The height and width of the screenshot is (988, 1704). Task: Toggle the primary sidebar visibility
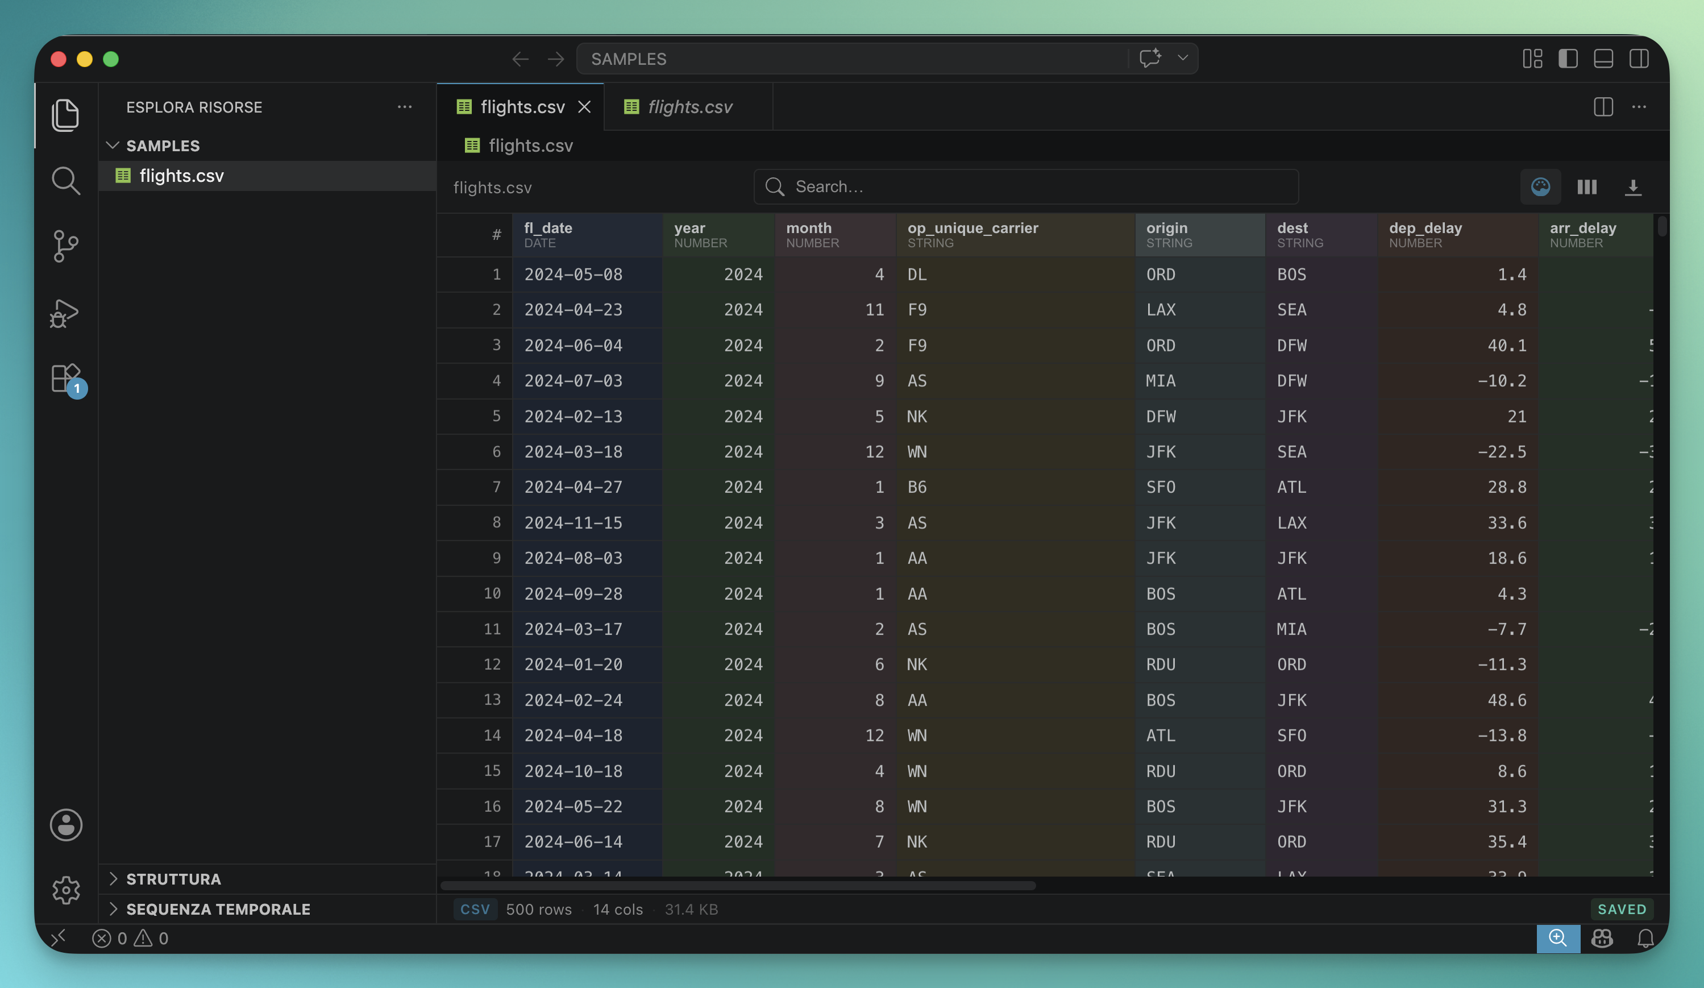pyautogui.click(x=1568, y=59)
